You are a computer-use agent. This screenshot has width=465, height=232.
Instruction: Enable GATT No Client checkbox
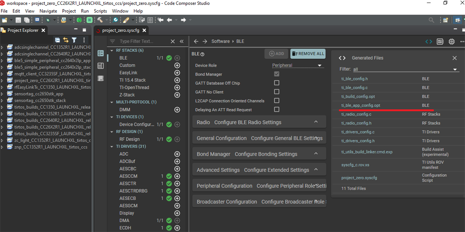click(x=277, y=92)
